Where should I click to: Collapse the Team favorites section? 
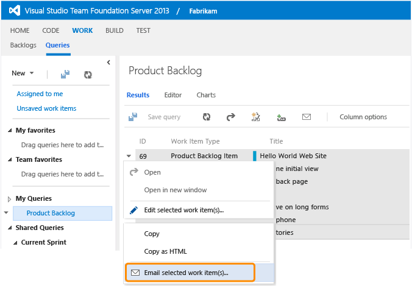coord(10,159)
